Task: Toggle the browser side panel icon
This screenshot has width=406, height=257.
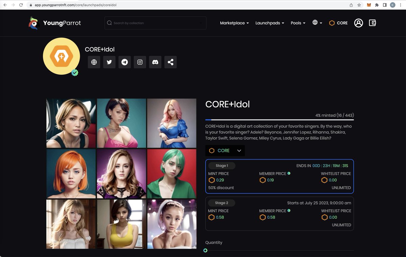Action: 385,5
